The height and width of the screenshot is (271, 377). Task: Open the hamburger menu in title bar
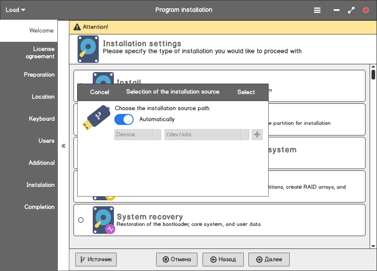pos(317,10)
